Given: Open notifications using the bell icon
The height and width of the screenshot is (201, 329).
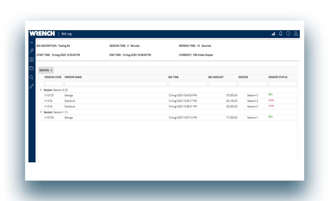Looking at the screenshot, I should point(281,33).
